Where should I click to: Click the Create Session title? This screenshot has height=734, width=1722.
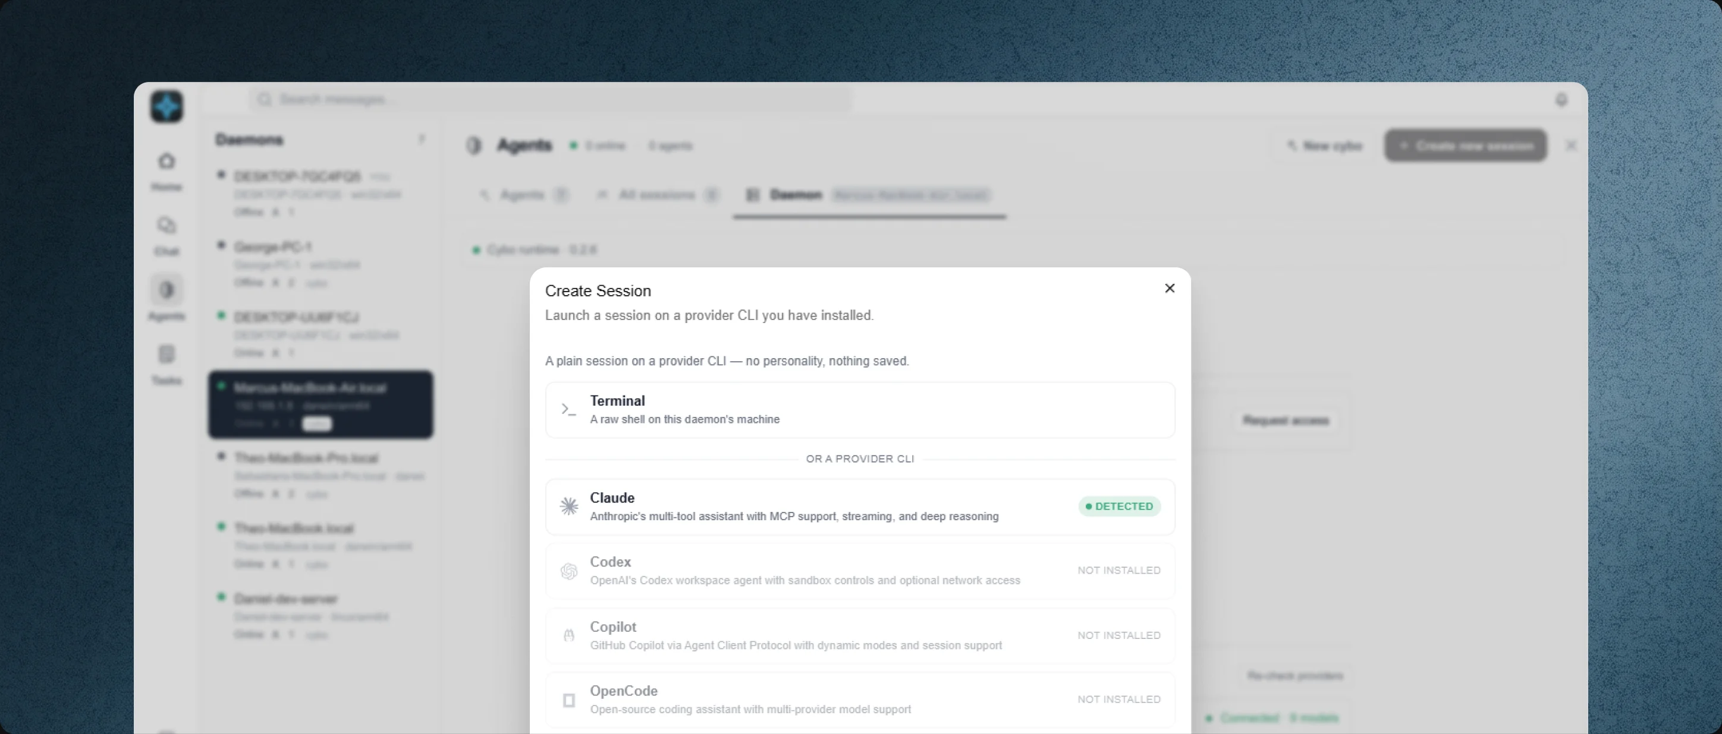pyautogui.click(x=598, y=290)
